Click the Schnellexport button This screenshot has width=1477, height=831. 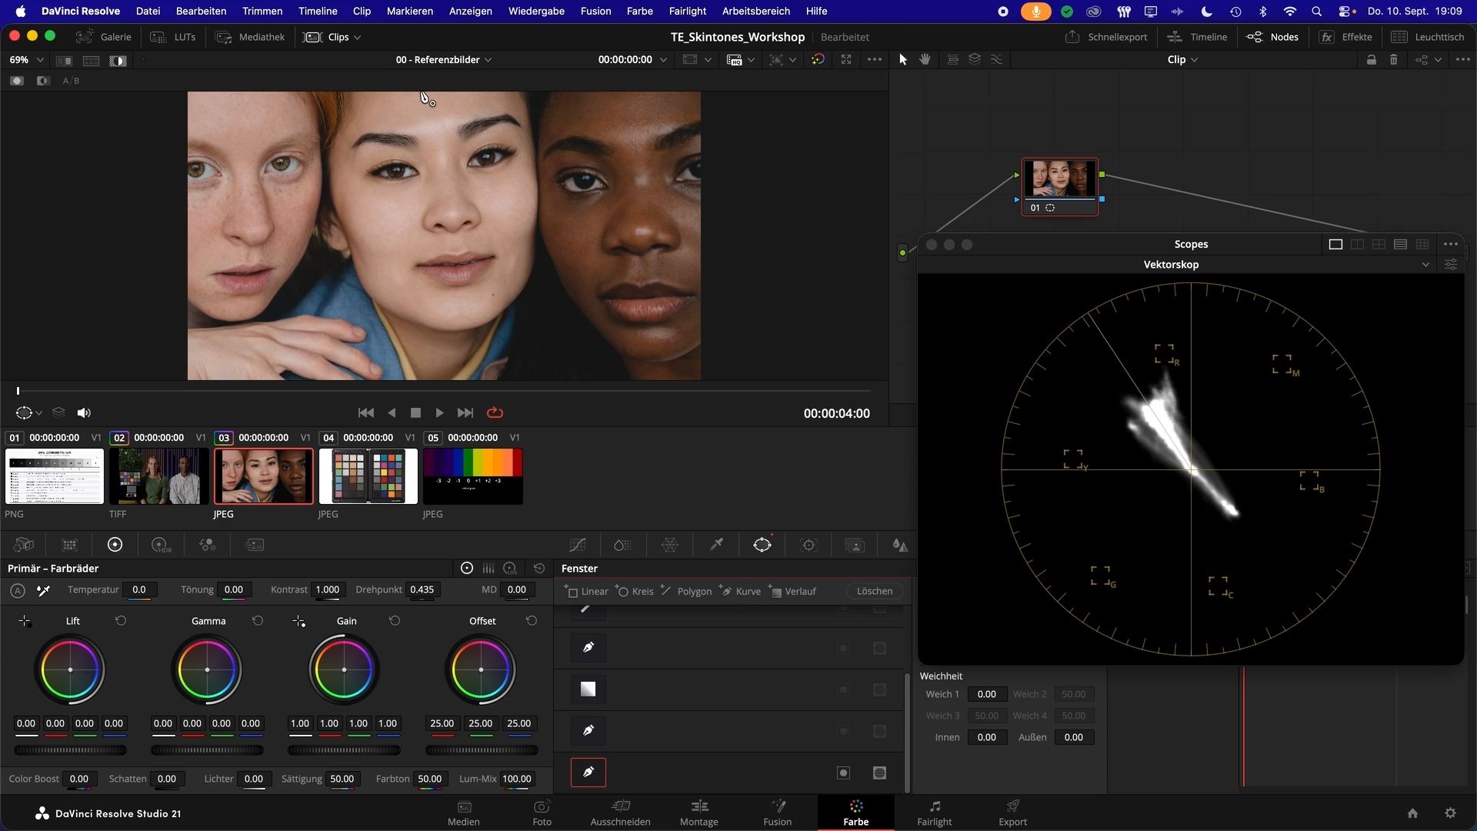[1106, 37]
